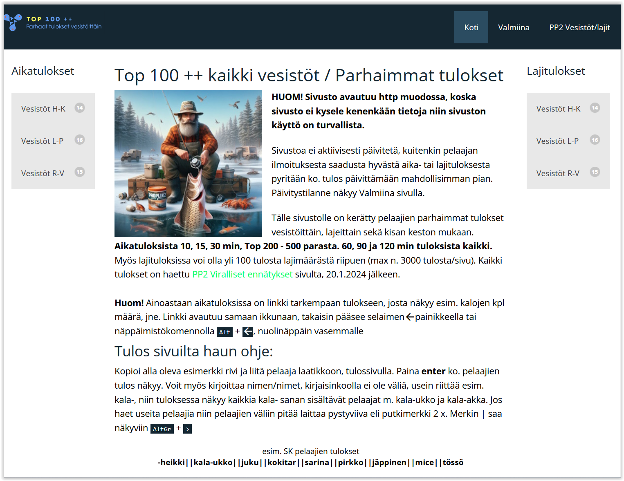Image resolution: width=624 pixels, height=481 pixels.
Task: Open the PP2 Vesistöt/lajit menu item
Action: coord(579,27)
